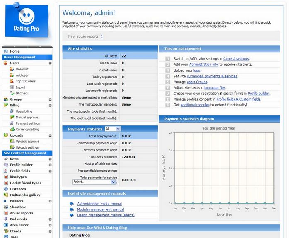The width and height of the screenshot is (290, 238).
Task: Collapse the Users section toggle
Action: point(50,63)
